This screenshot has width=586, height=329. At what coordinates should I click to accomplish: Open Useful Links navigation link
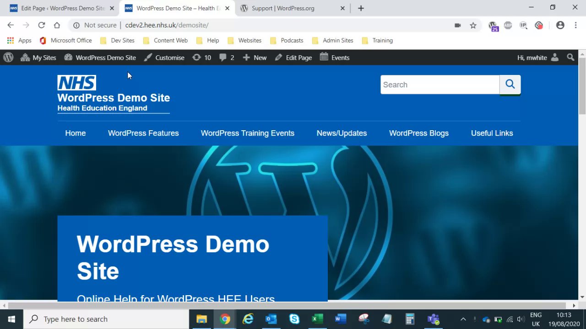point(492,133)
